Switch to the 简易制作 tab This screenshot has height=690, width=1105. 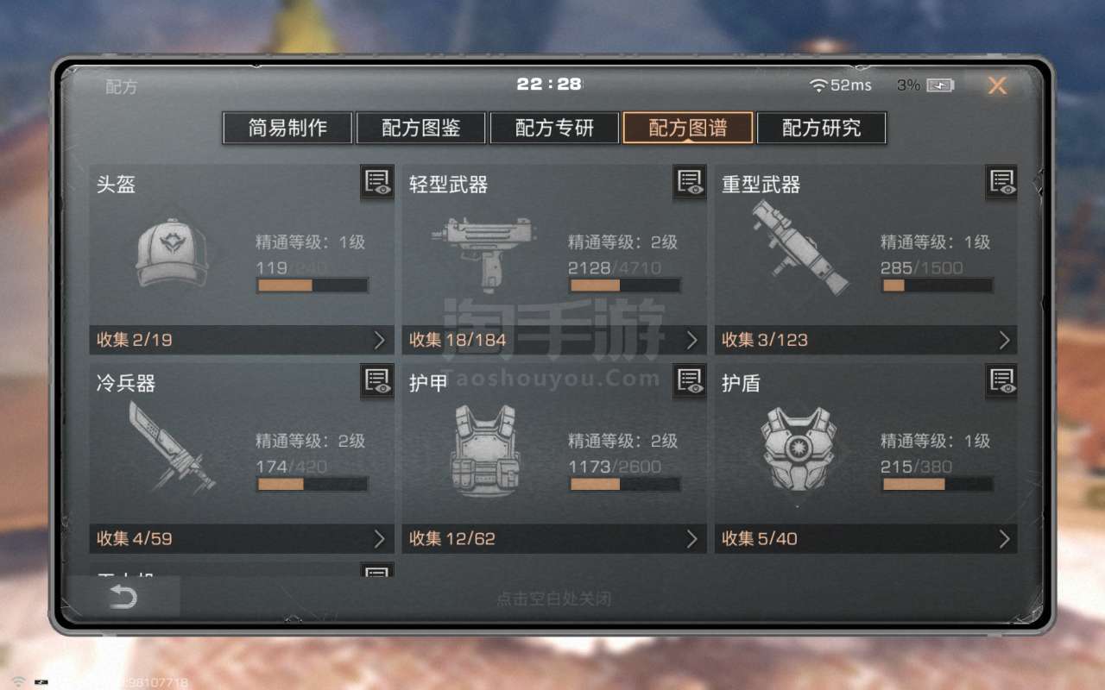tap(287, 128)
